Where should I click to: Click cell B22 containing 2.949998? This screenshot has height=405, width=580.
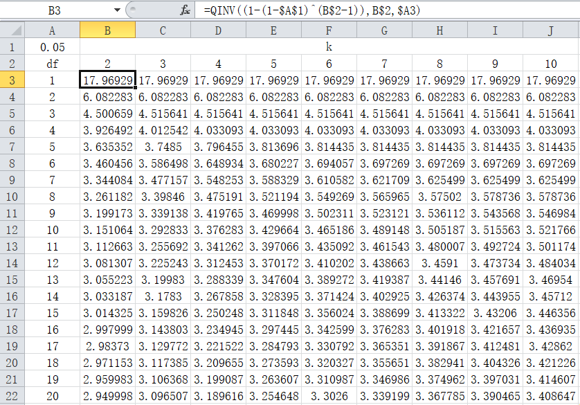(x=108, y=396)
